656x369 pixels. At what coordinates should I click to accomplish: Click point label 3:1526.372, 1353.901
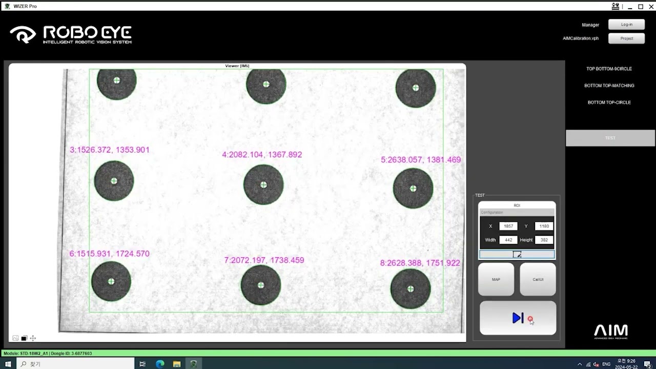pyautogui.click(x=110, y=150)
